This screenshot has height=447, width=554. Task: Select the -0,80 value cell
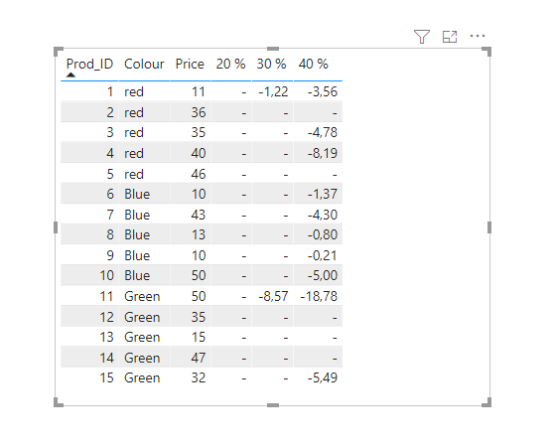(323, 234)
